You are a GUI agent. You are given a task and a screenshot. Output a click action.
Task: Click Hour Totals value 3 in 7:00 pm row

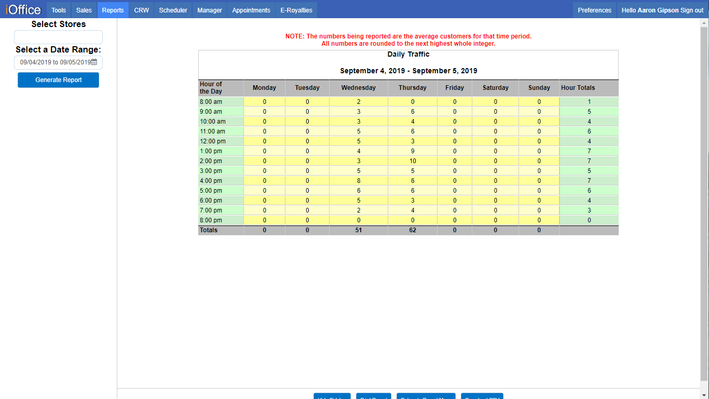point(589,210)
